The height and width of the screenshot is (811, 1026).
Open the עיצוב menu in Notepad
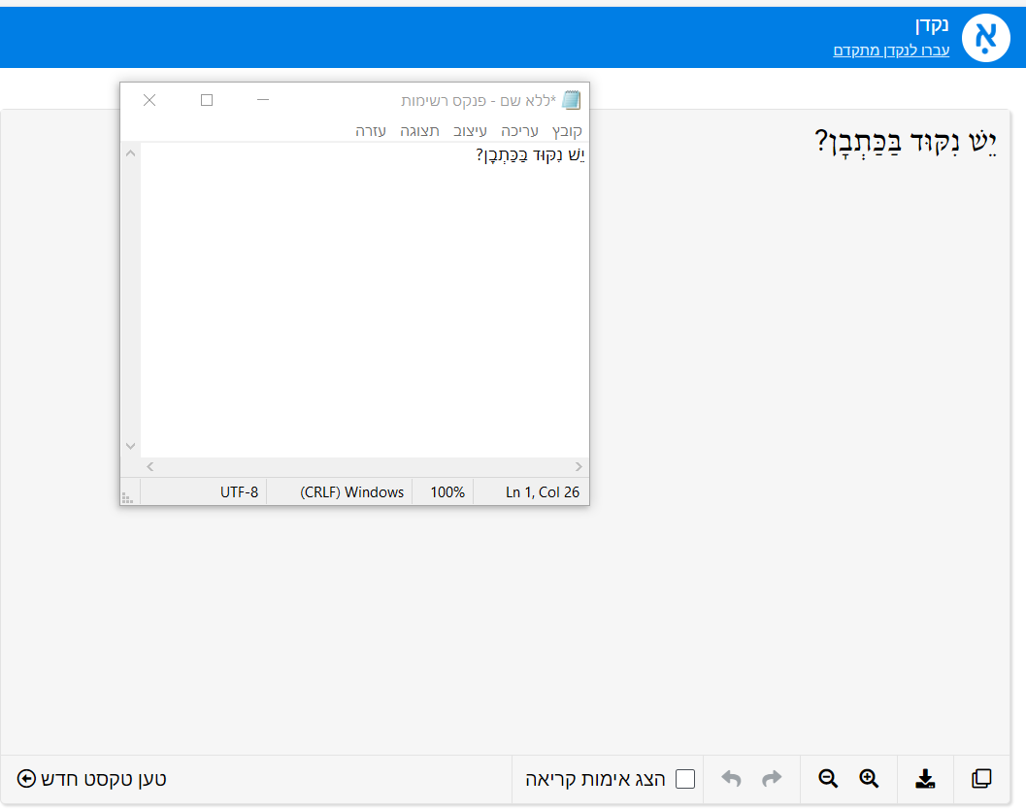click(470, 131)
